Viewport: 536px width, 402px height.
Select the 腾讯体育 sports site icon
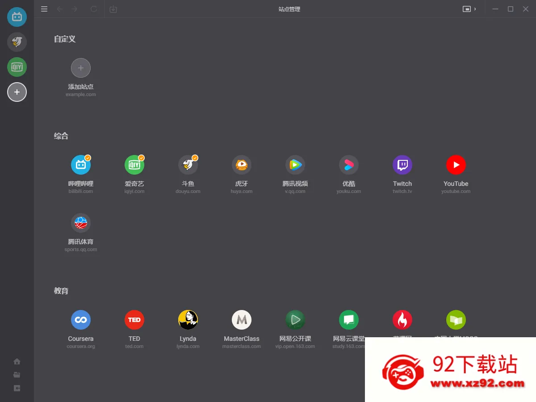(x=81, y=223)
